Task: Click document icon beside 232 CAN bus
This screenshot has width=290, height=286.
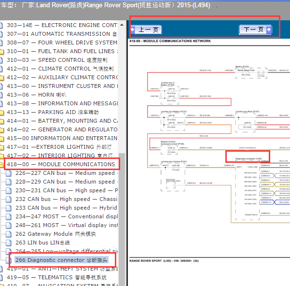Action: tap(9, 199)
